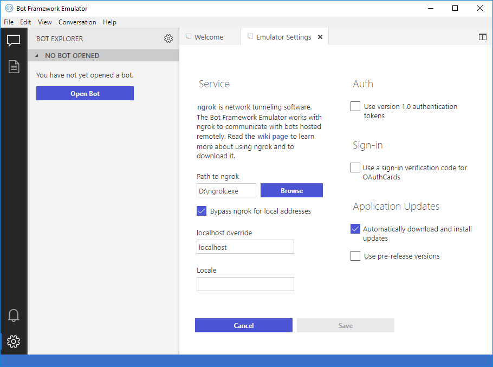Open the Help menu
Image resolution: width=493 pixels, height=367 pixels.
(x=110, y=22)
